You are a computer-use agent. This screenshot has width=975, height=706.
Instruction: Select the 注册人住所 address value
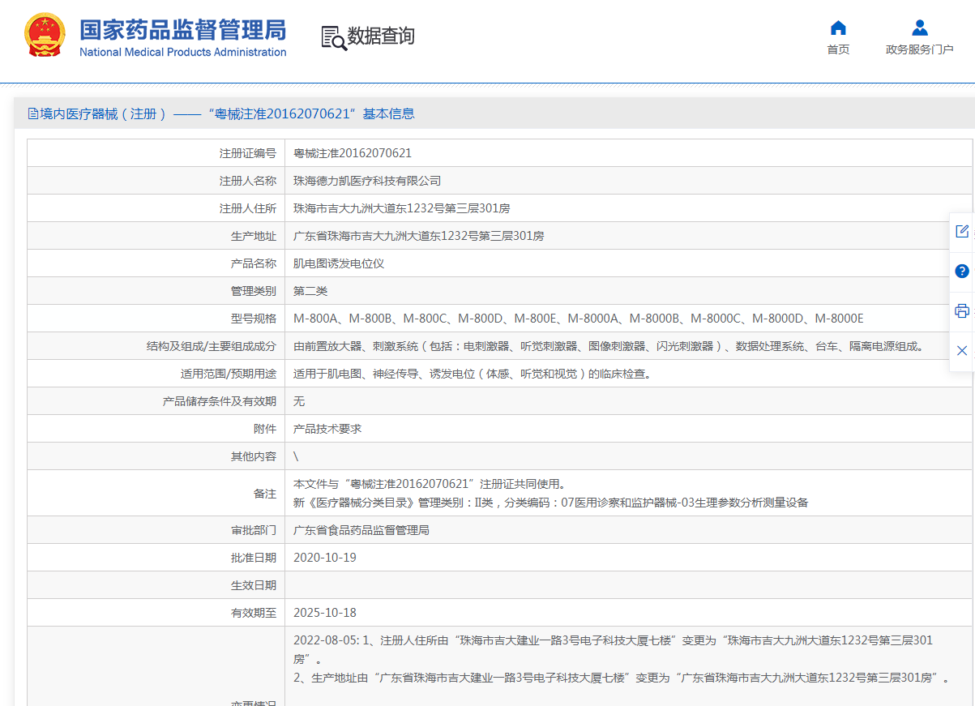pyautogui.click(x=401, y=208)
